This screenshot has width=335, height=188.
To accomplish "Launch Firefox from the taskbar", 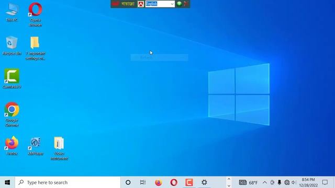I will 158,182.
